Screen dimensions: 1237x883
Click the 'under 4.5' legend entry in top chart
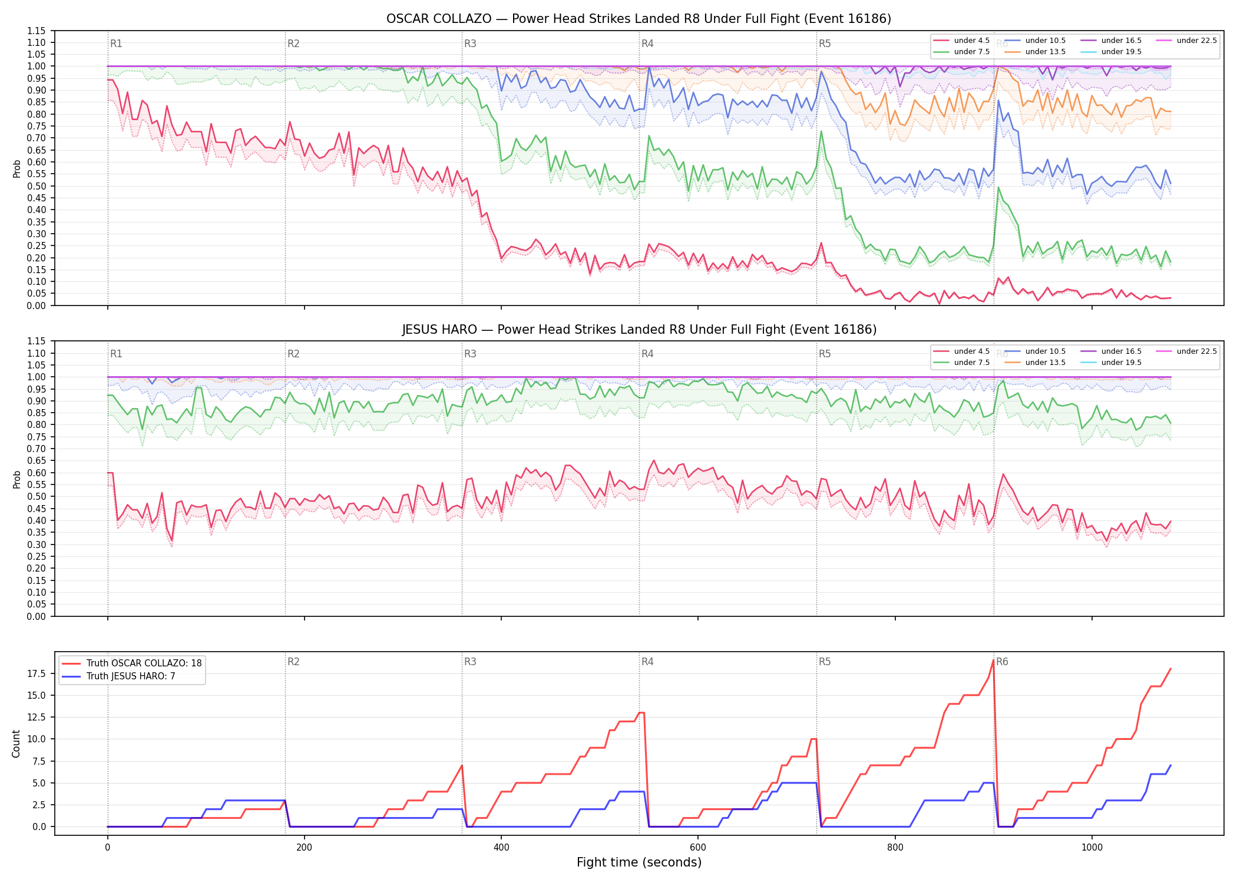(961, 41)
